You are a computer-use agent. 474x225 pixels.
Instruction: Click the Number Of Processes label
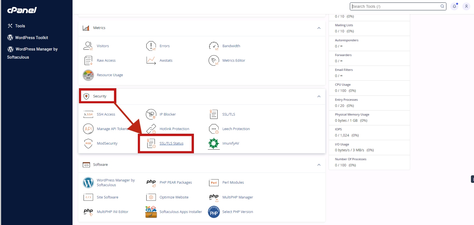(351, 159)
